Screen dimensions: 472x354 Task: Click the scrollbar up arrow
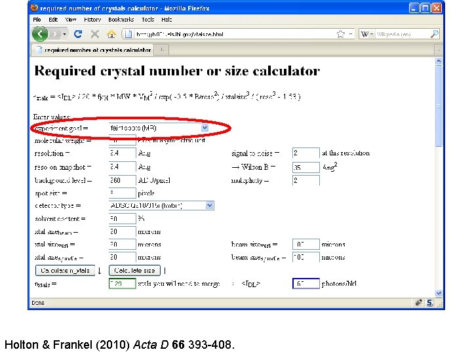(439, 61)
